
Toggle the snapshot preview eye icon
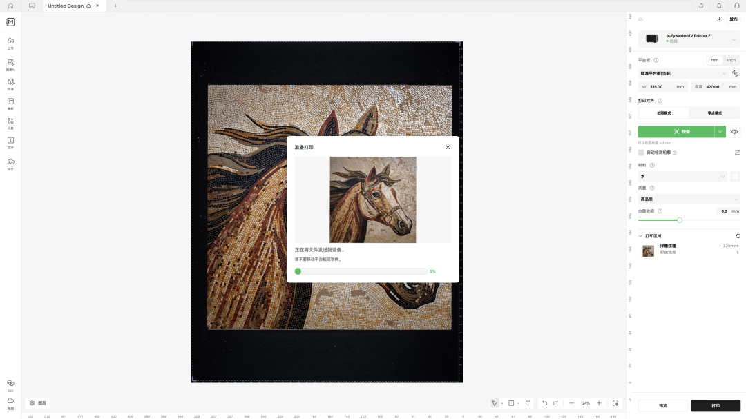pyautogui.click(x=734, y=132)
